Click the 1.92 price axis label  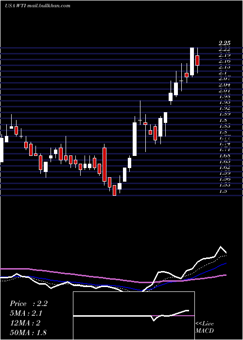pos(225,108)
